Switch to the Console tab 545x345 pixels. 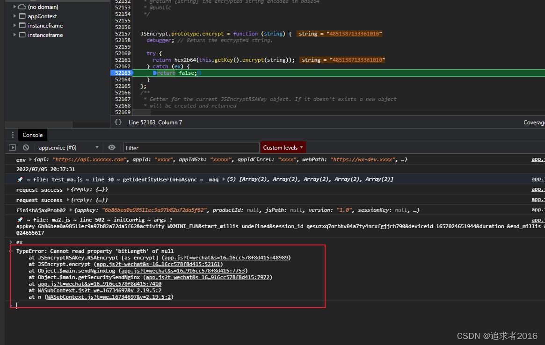point(33,135)
